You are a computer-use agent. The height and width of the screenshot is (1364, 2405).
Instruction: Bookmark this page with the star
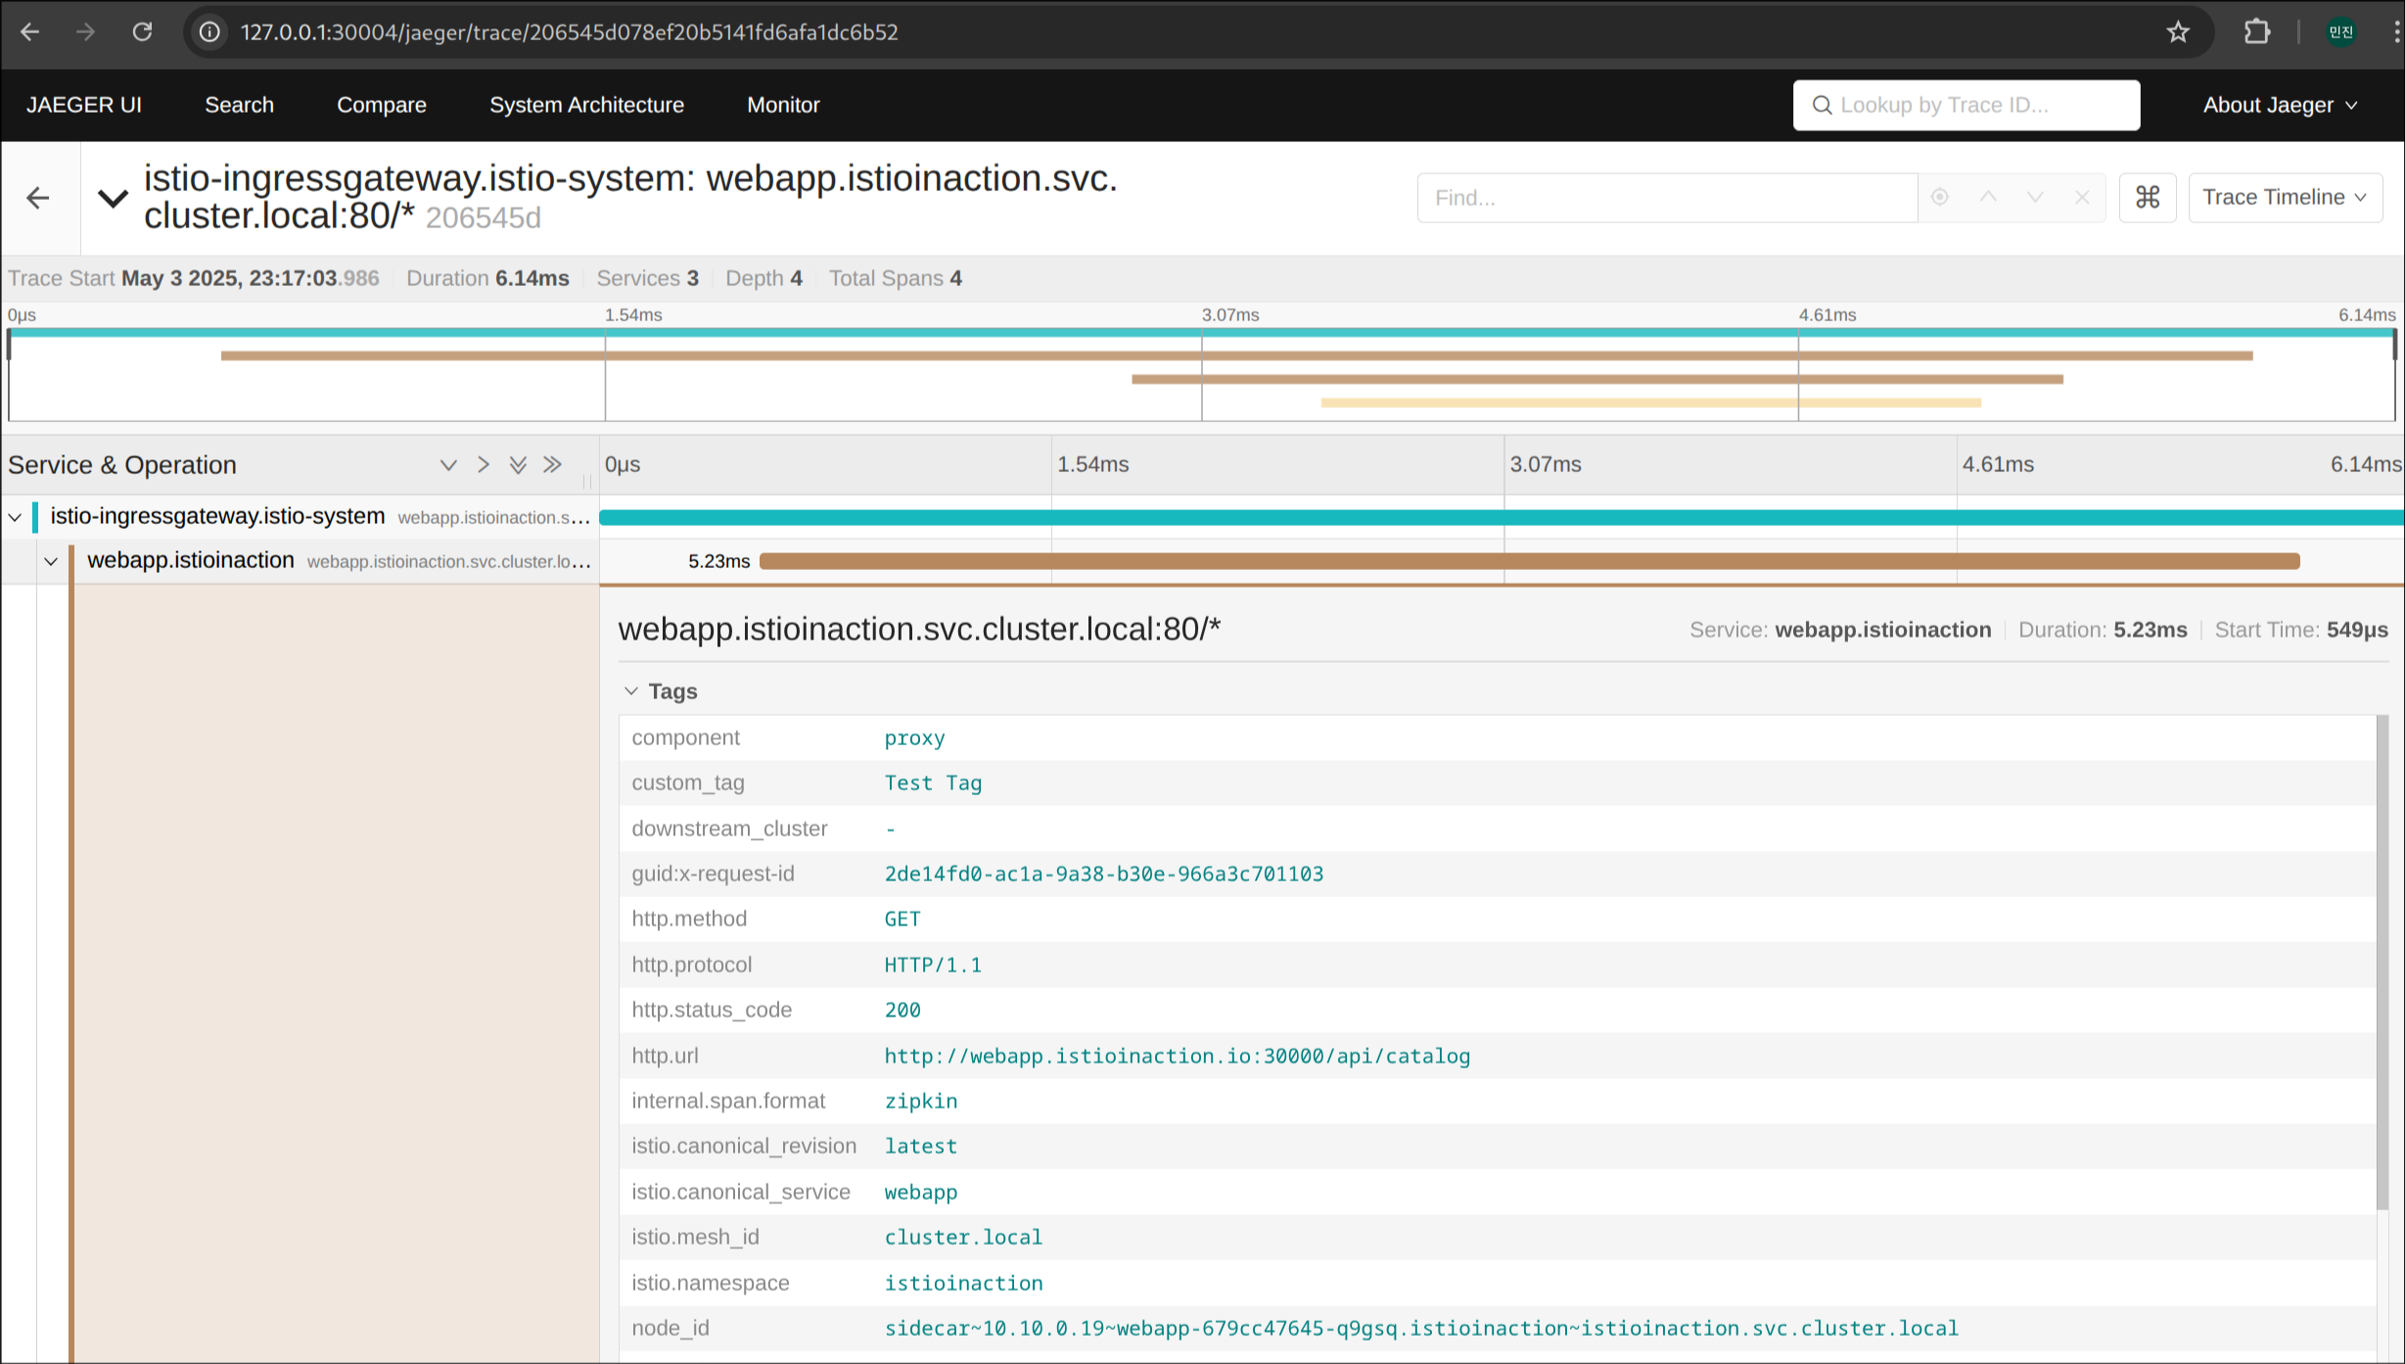pyautogui.click(x=2178, y=32)
